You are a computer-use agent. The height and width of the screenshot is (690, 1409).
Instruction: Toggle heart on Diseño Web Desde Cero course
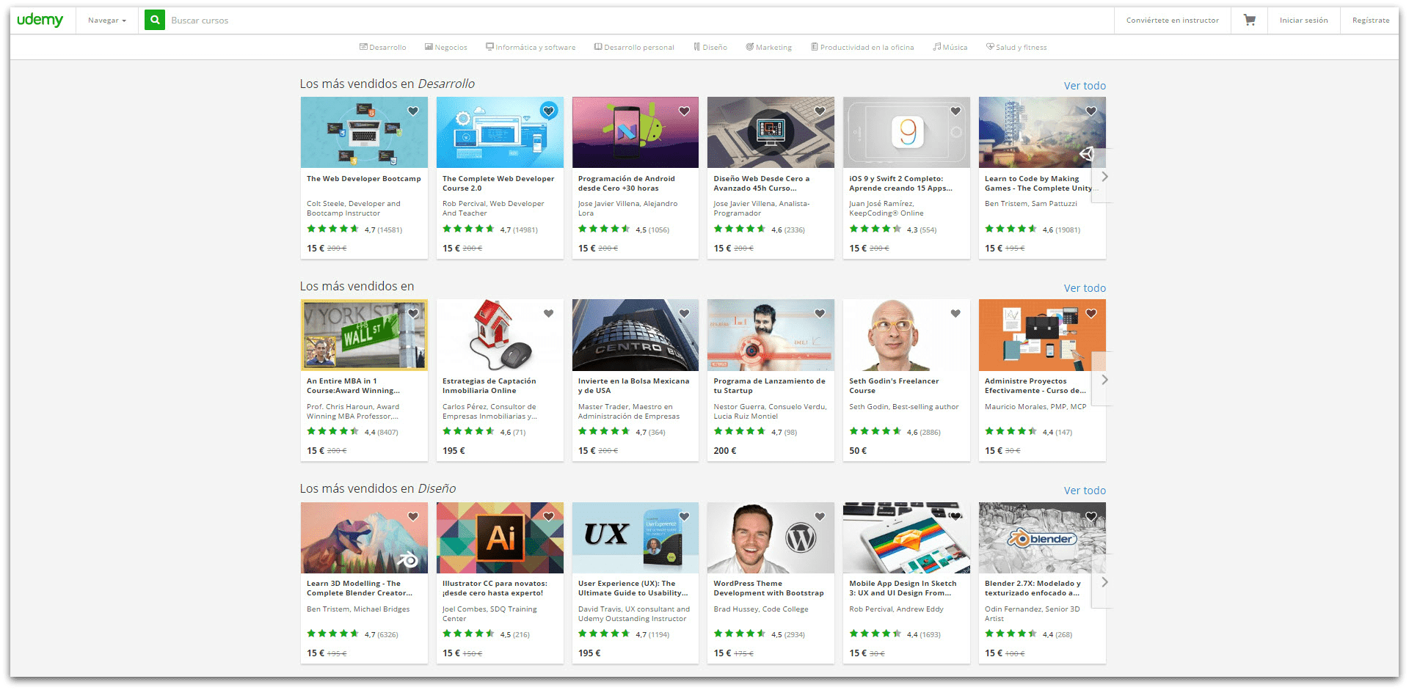point(820,111)
